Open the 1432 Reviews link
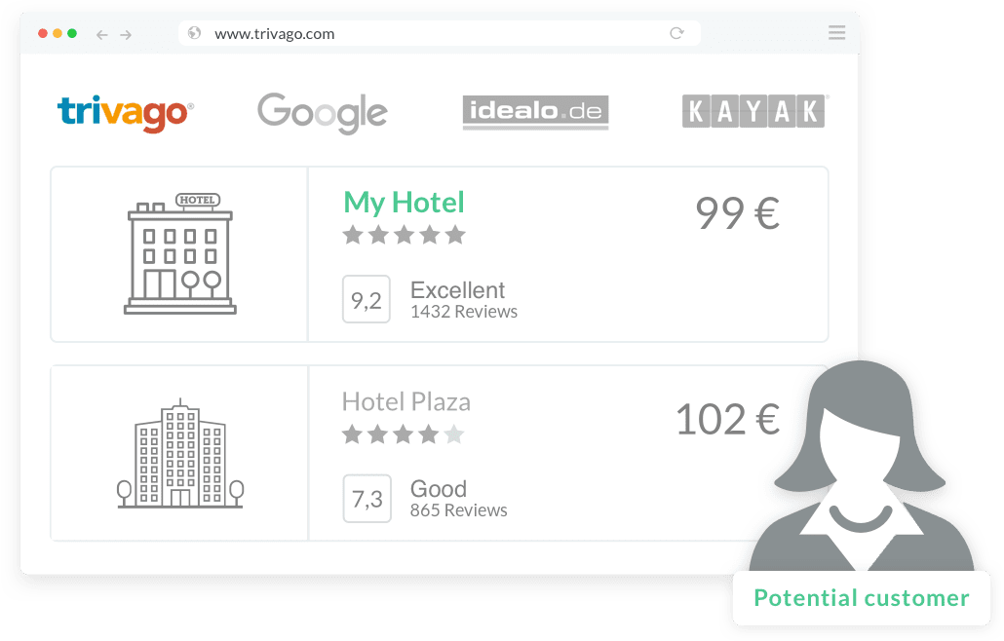This screenshot has height=641, width=1004. point(464,312)
